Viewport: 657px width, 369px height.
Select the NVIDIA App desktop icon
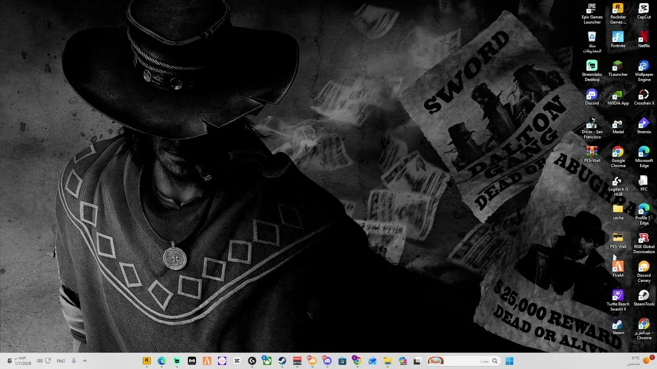coord(618,97)
